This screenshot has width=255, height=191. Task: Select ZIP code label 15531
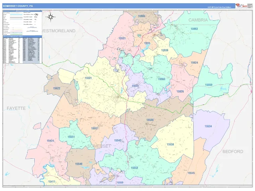(122, 38)
